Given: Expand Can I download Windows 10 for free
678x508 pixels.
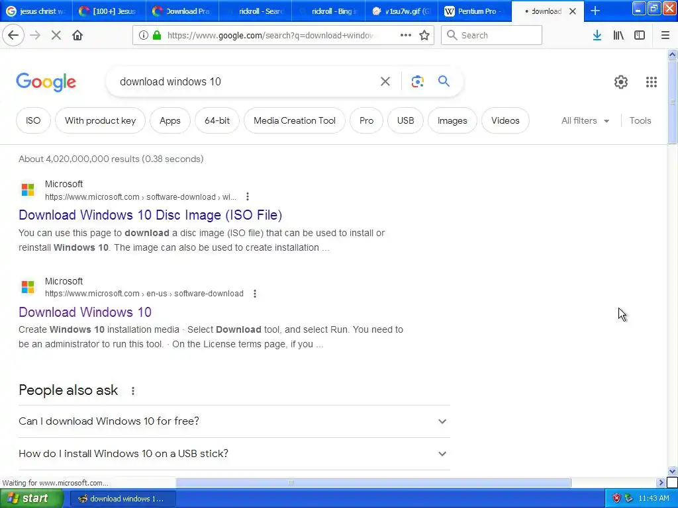Looking at the screenshot, I should click(x=234, y=421).
